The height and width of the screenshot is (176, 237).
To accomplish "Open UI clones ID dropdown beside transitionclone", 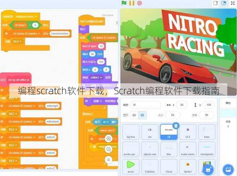I will (26, 34).
